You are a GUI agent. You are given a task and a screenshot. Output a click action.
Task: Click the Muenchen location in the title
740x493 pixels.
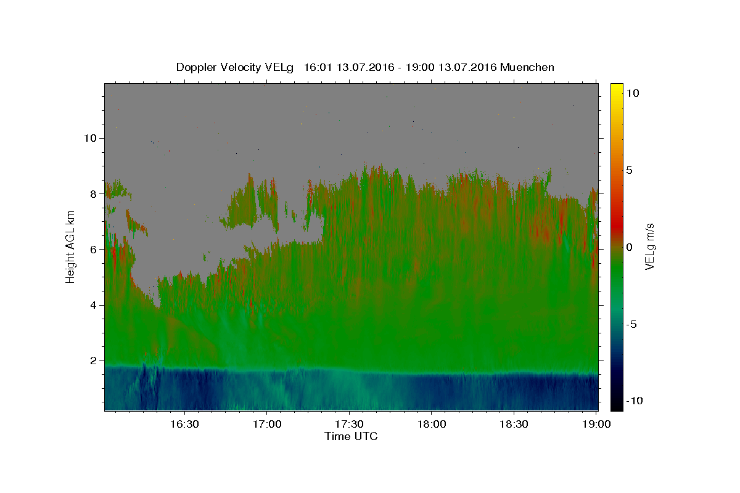pyautogui.click(x=527, y=67)
